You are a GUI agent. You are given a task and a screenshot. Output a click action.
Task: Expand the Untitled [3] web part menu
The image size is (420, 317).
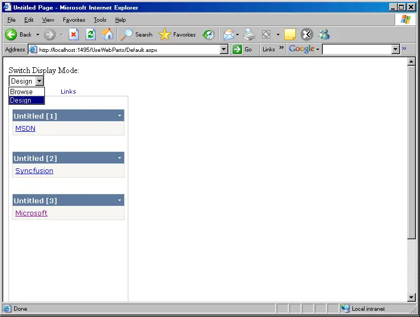click(x=119, y=200)
